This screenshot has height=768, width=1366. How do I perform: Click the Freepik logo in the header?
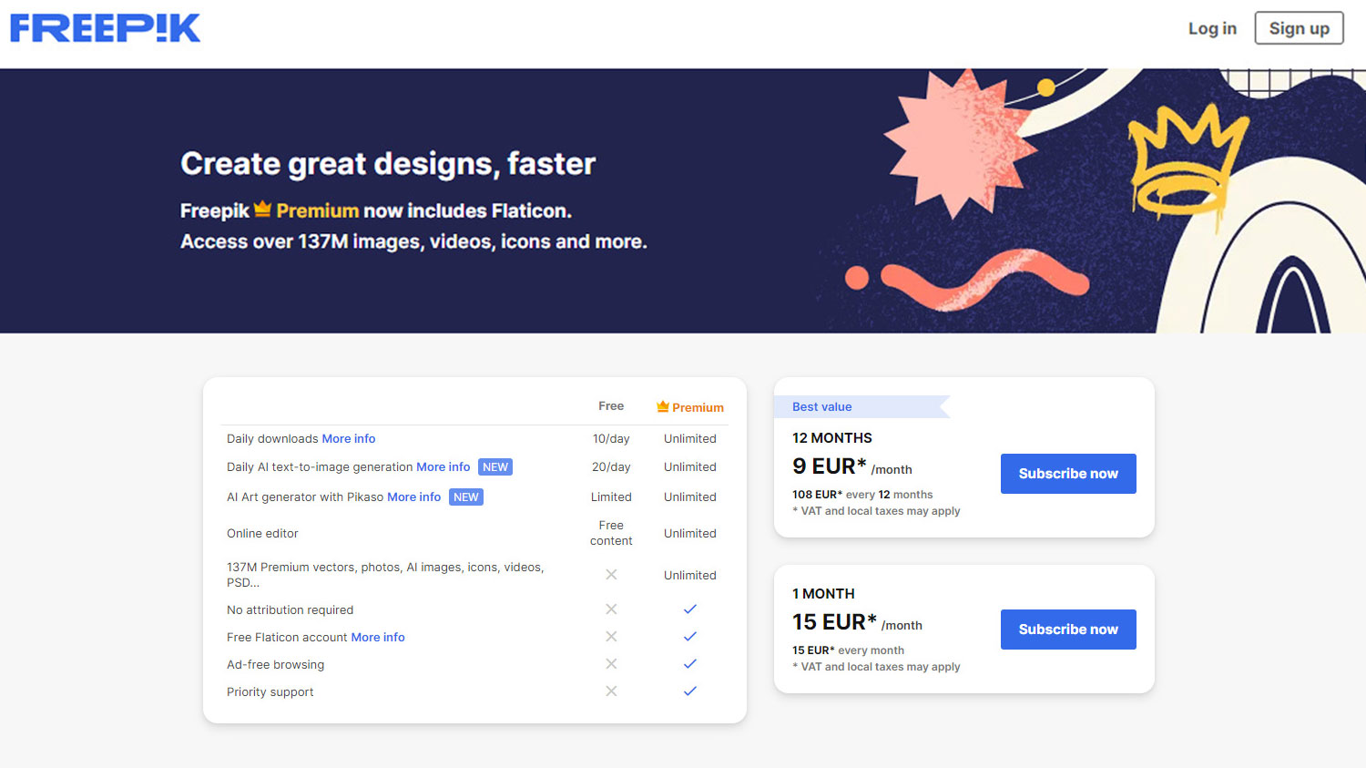coord(105,28)
